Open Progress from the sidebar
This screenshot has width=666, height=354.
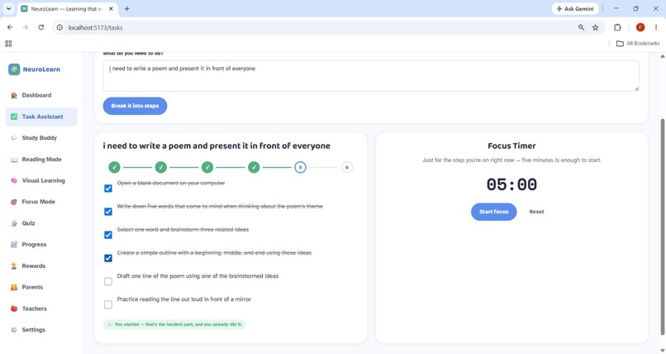point(41,244)
